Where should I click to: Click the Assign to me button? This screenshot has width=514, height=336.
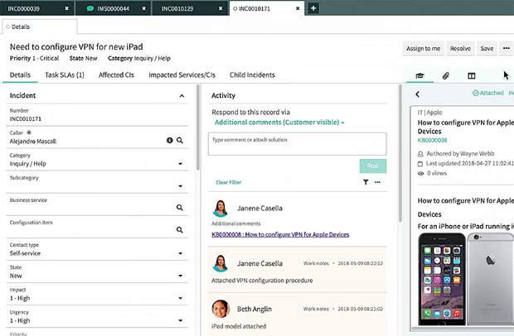pos(423,49)
